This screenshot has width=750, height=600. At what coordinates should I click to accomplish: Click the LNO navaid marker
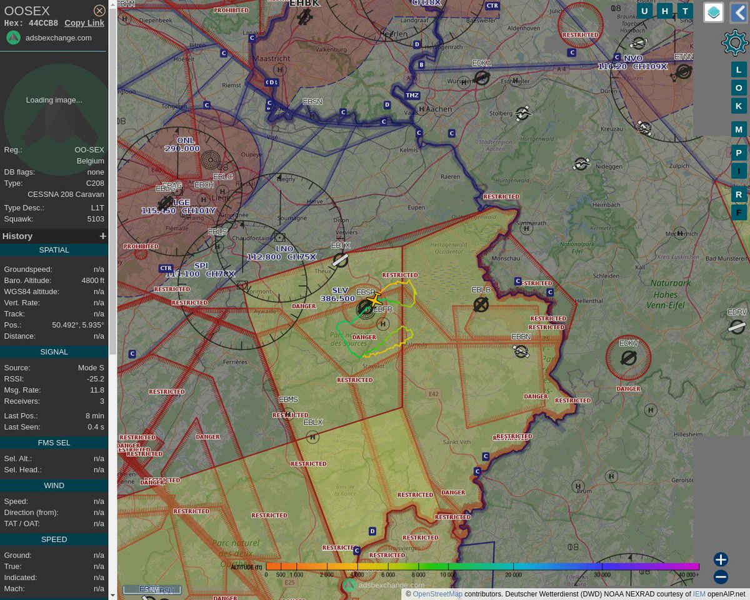(x=279, y=237)
